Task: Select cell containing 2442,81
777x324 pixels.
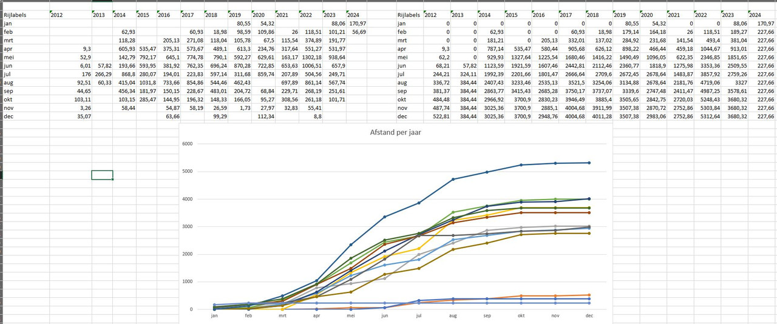Action: (572, 65)
